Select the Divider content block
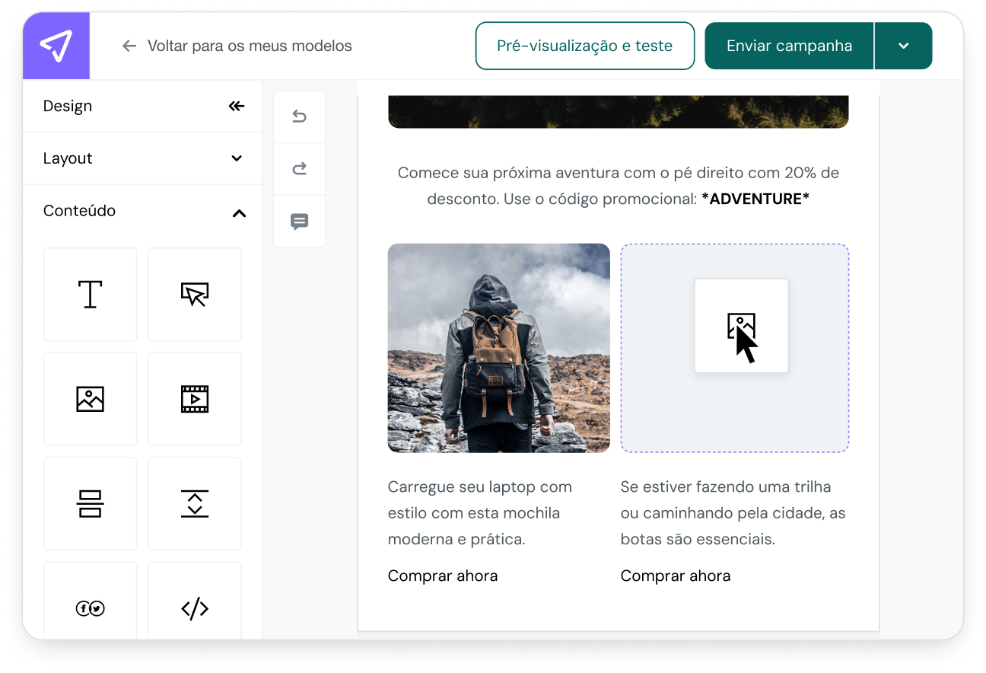The height and width of the screenshot is (673, 986). click(x=90, y=503)
